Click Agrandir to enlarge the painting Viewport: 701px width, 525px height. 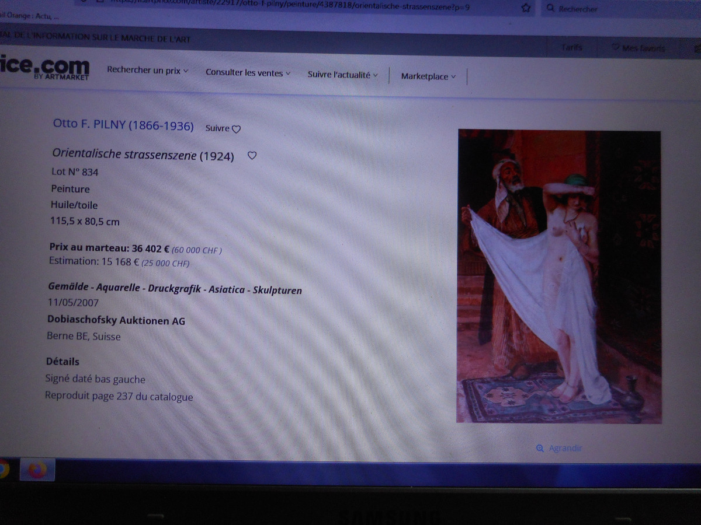(565, 448)
